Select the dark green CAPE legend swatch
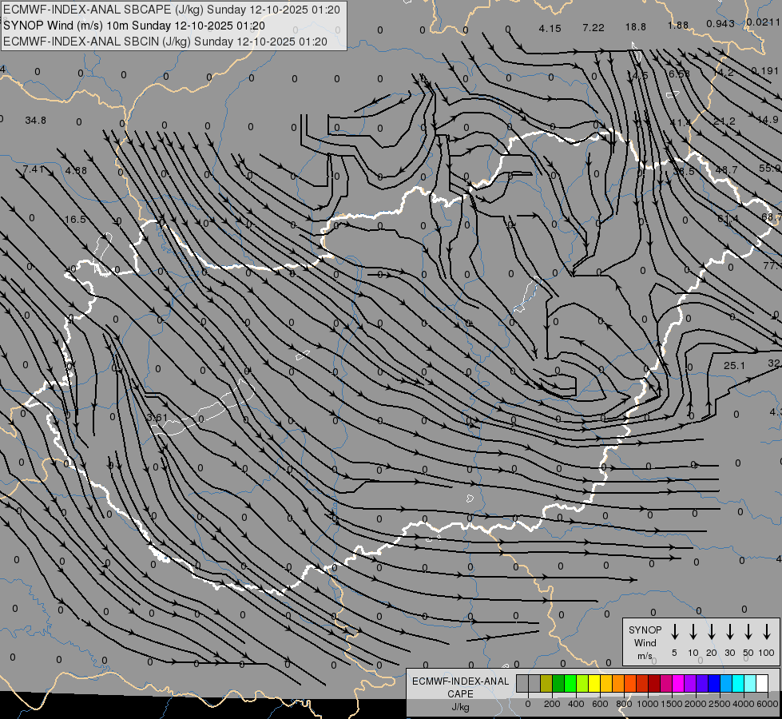 click(x=558, y=683)
